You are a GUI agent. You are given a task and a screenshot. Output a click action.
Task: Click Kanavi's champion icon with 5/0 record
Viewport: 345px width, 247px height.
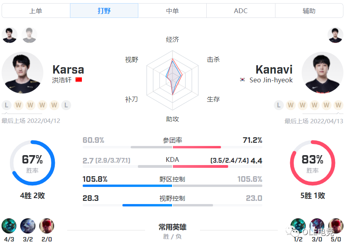coord(336,226)
